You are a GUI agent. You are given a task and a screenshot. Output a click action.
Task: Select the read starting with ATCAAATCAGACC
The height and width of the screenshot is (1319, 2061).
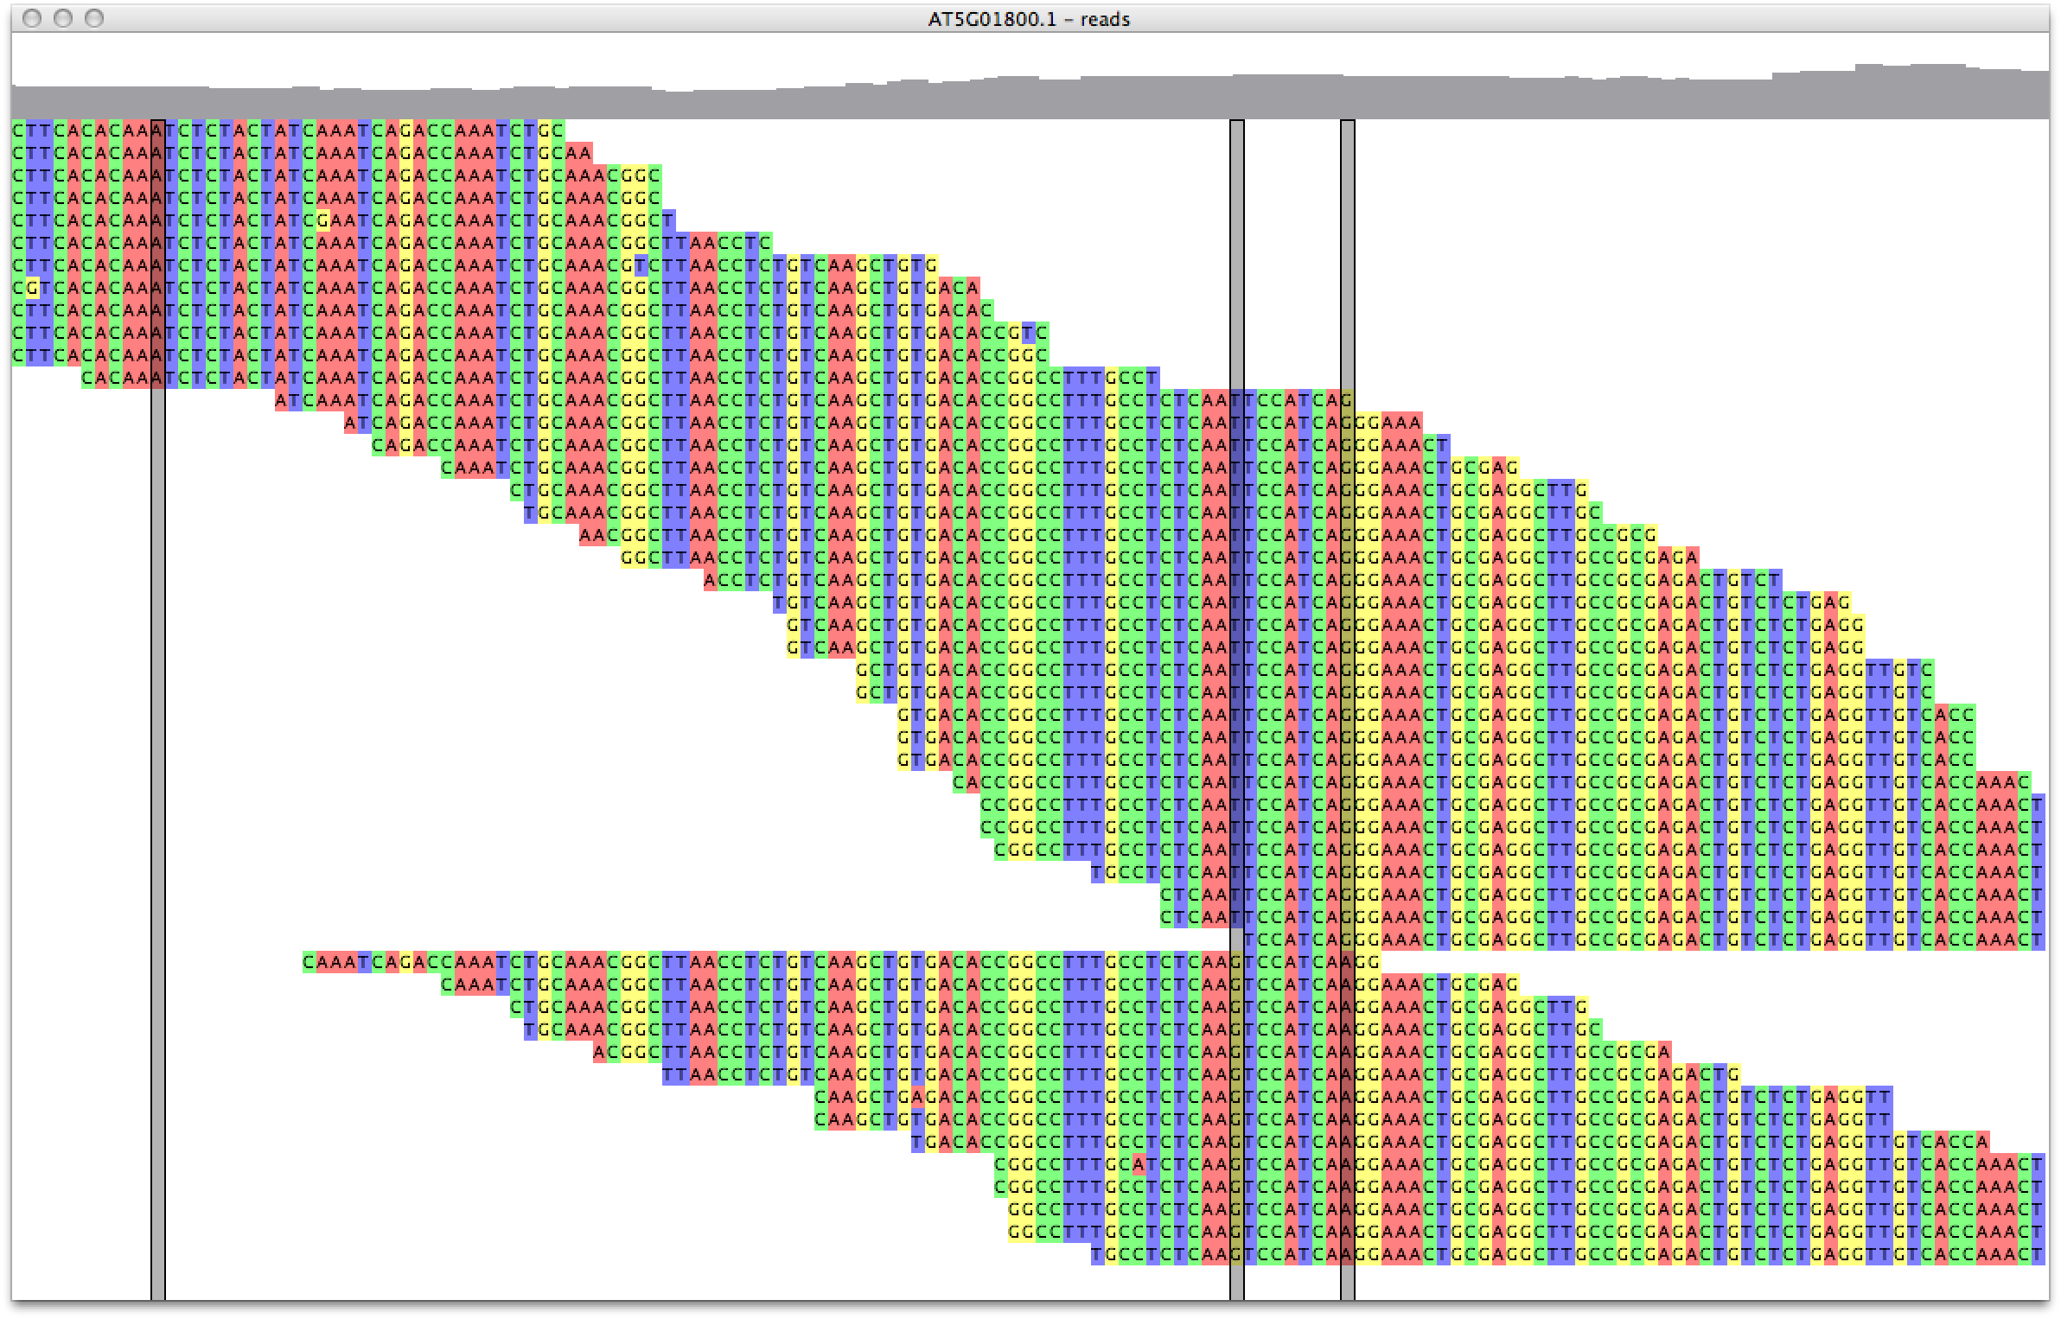click(x=692, y=400)
